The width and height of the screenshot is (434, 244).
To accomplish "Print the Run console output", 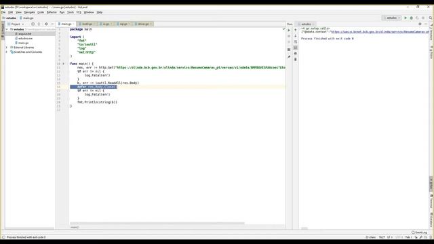I will point(296,54).
